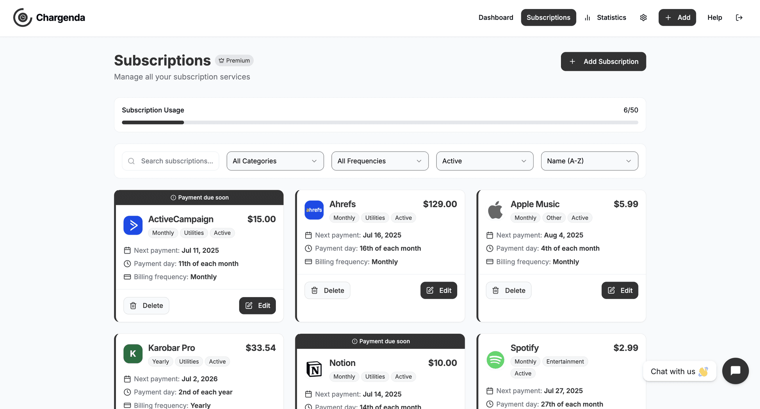Click the Karobar Pro logo icon

pos(133,354)
